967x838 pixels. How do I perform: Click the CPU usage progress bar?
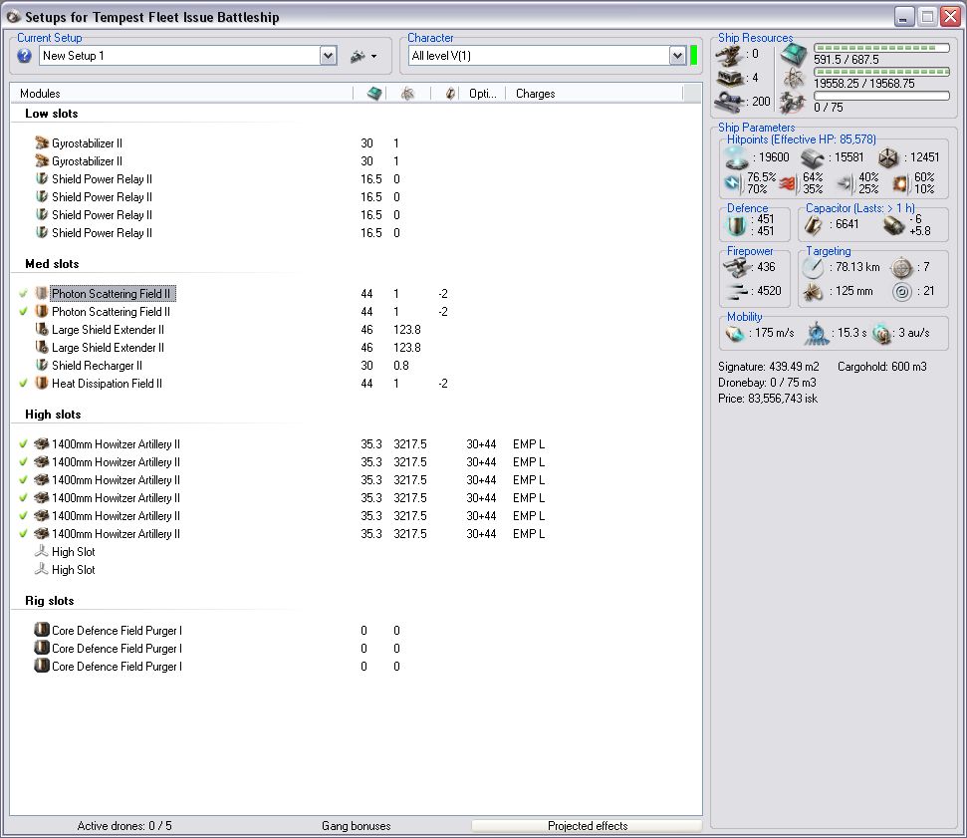point(881,48)
